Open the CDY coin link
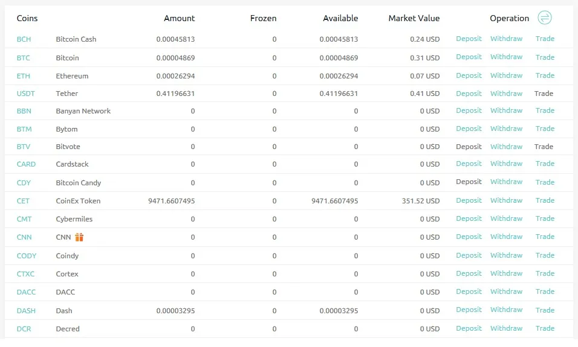 [x=24, y=183]
